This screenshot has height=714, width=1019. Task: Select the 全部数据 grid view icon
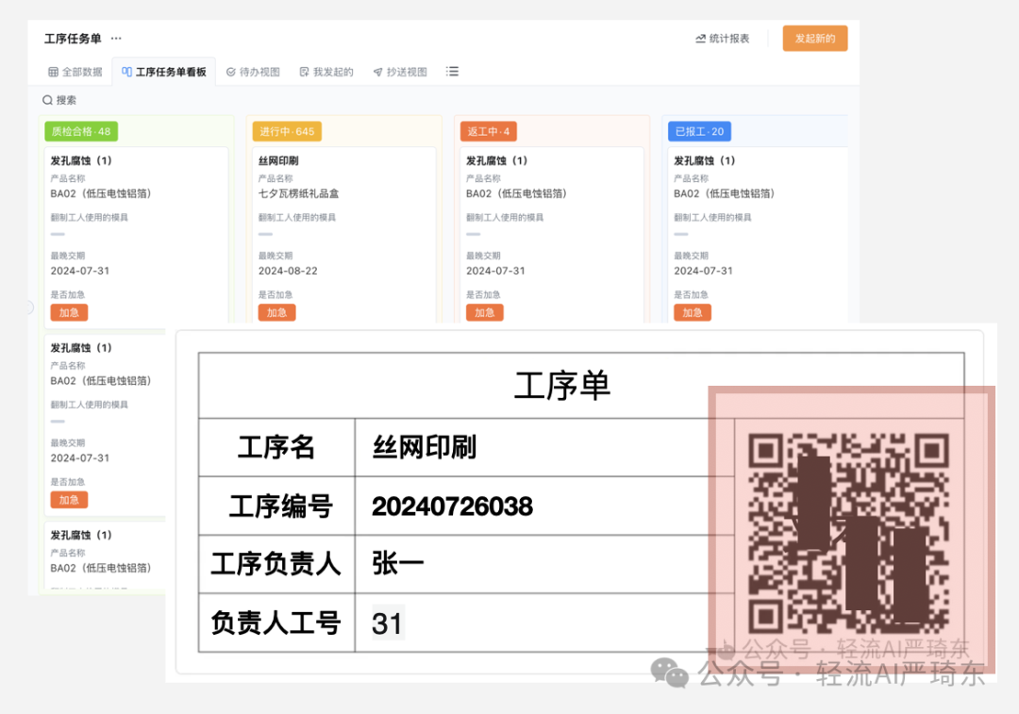tap(52, 72)
